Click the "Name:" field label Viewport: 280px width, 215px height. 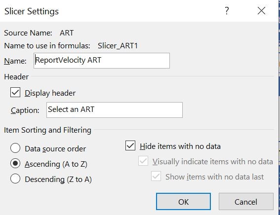coord(15,61)
